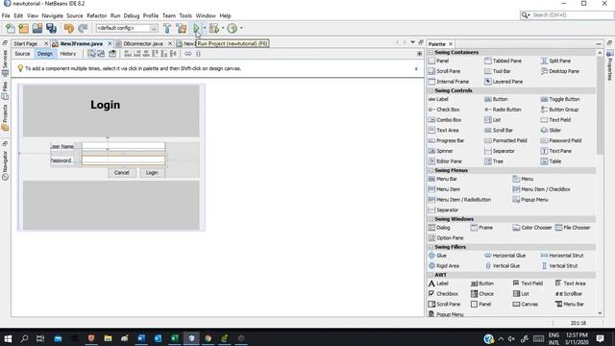This screenshot has width=615, height=346.
Task: Collapse the Swing Fillers palette section
Action: [431, 247]
